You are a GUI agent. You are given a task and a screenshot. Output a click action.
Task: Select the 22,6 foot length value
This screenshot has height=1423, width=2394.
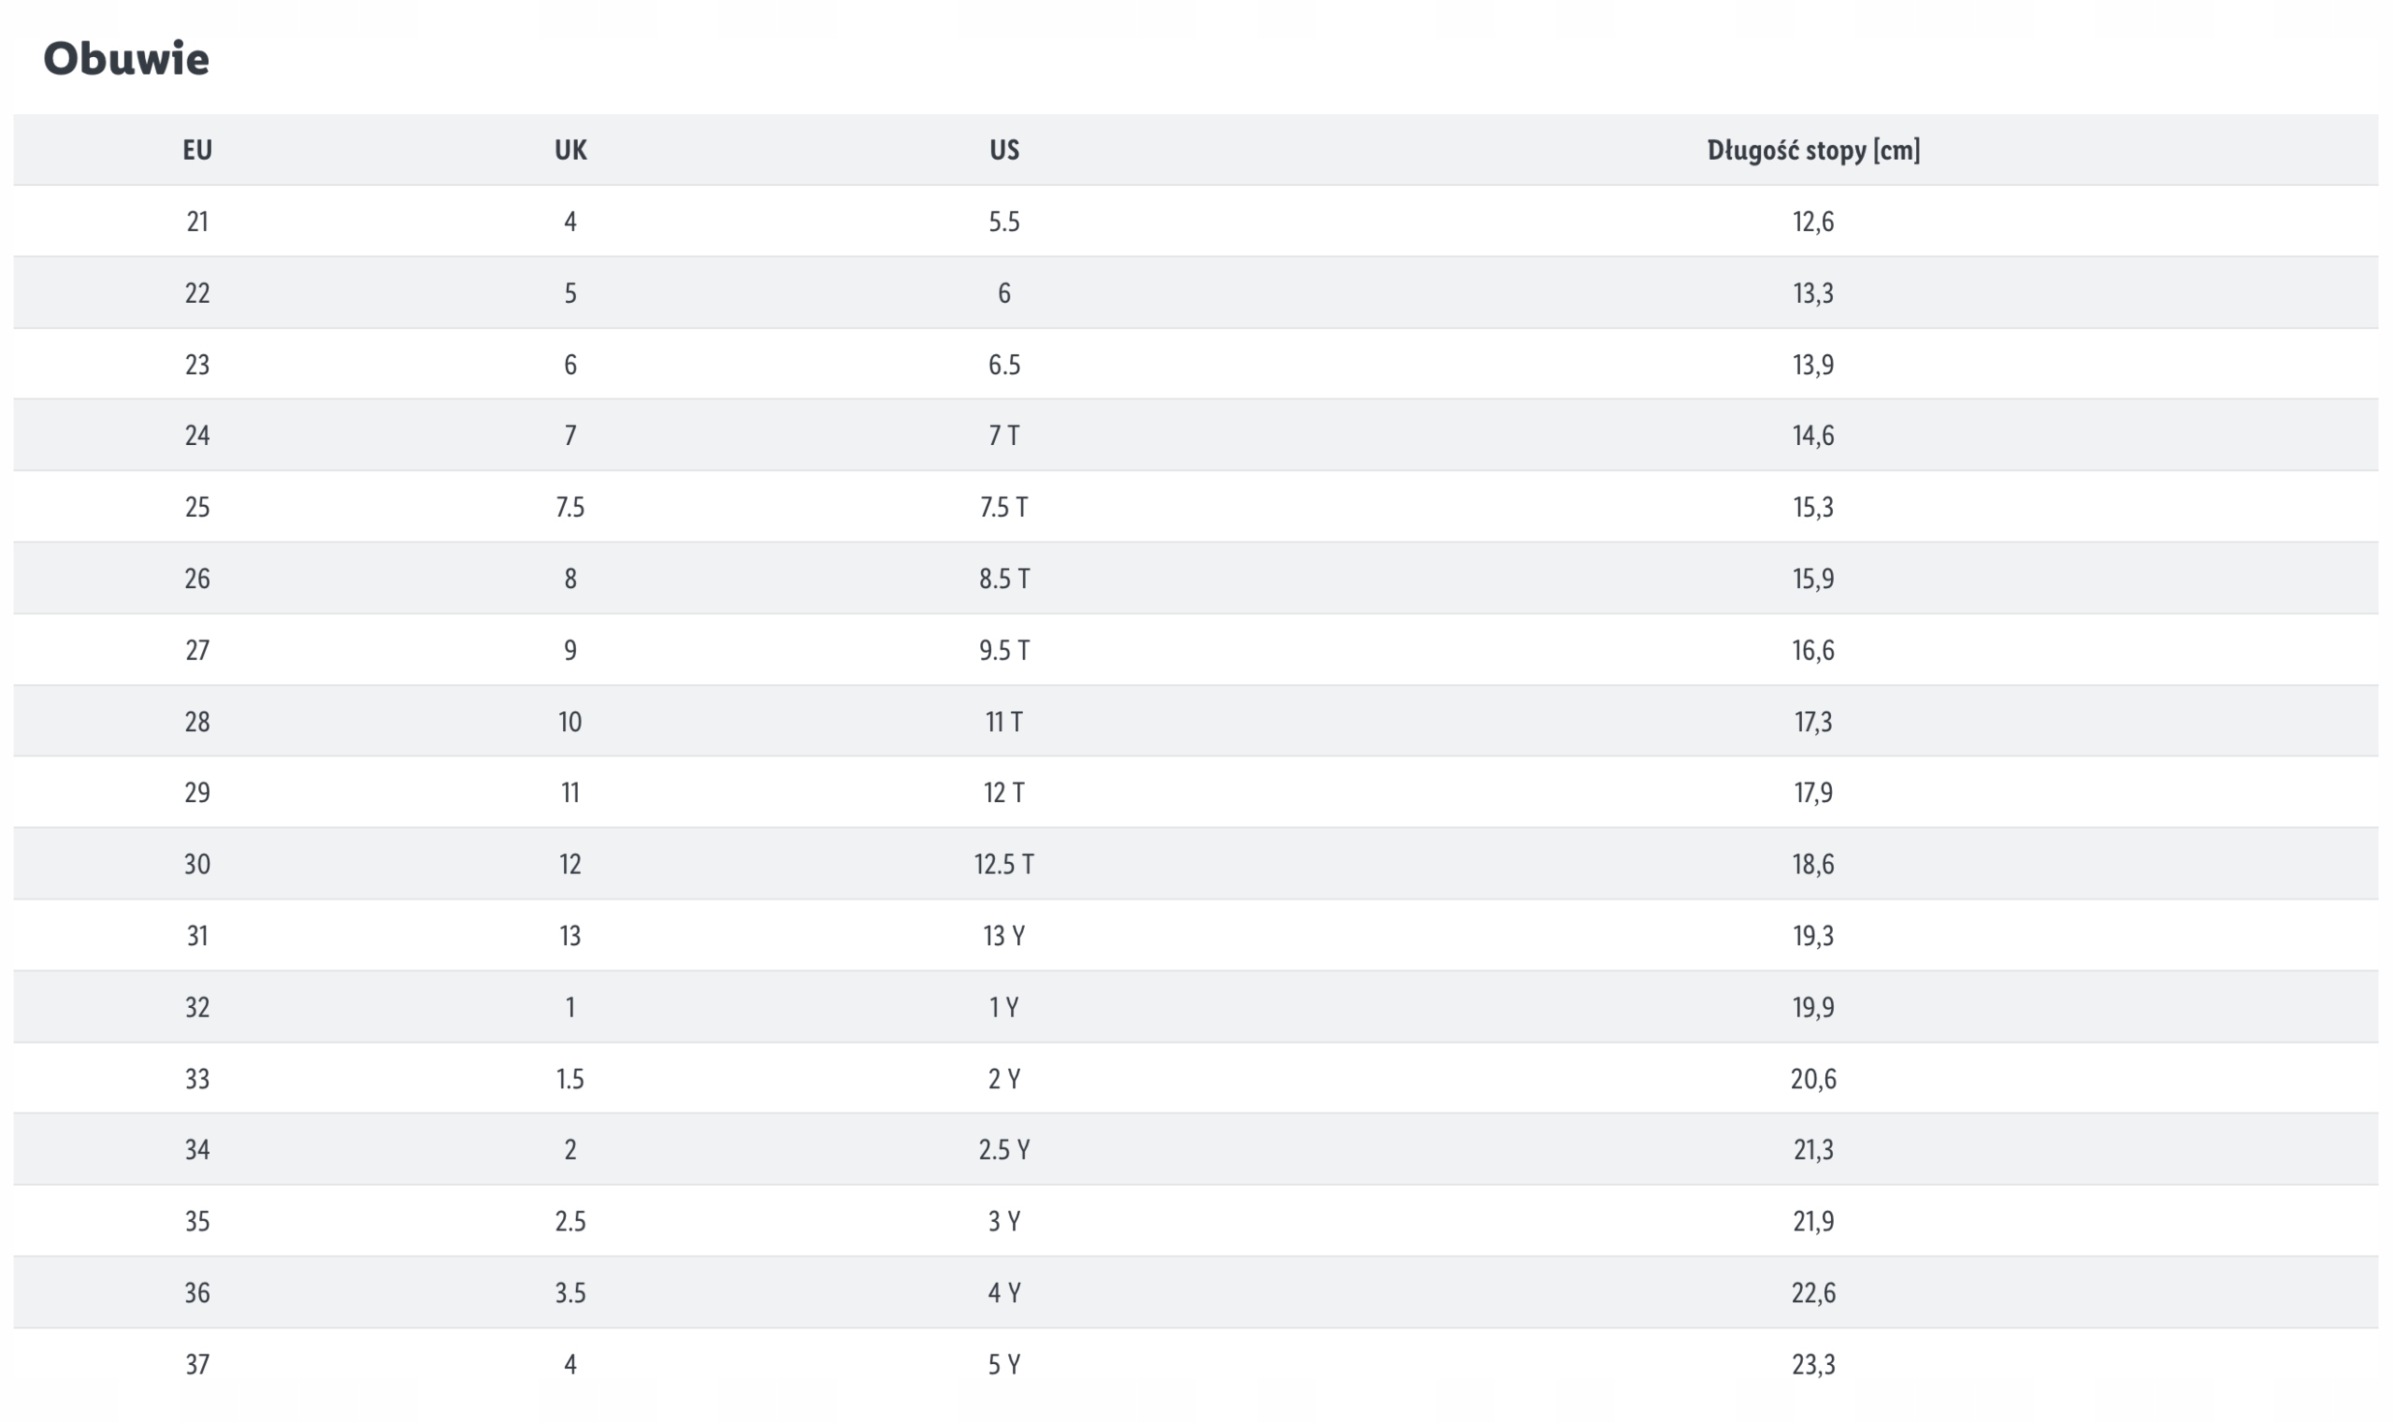tap(1812, 1294)
